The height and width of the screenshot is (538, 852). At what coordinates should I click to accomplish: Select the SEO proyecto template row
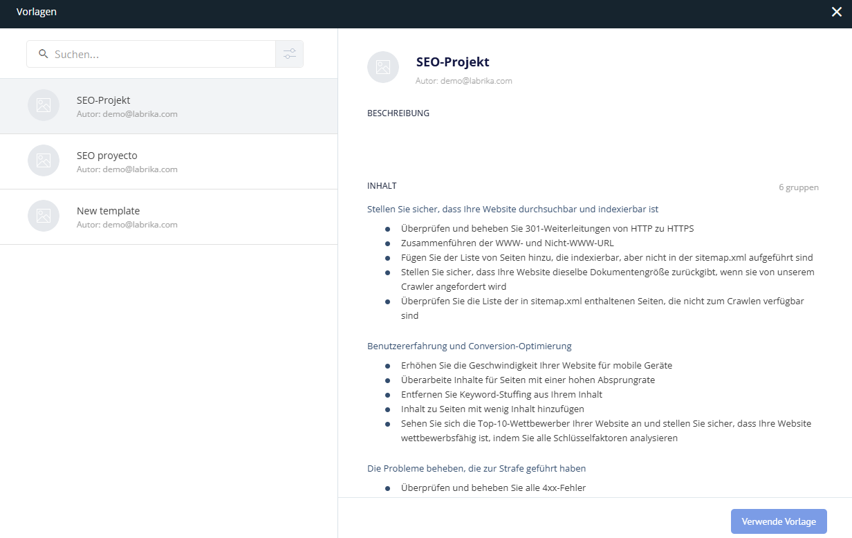(169, 161)
